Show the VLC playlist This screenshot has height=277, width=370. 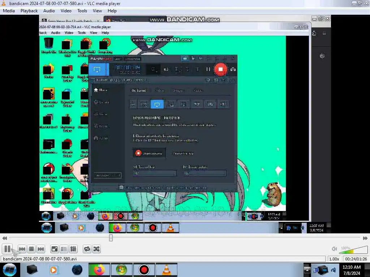(64, 249)
